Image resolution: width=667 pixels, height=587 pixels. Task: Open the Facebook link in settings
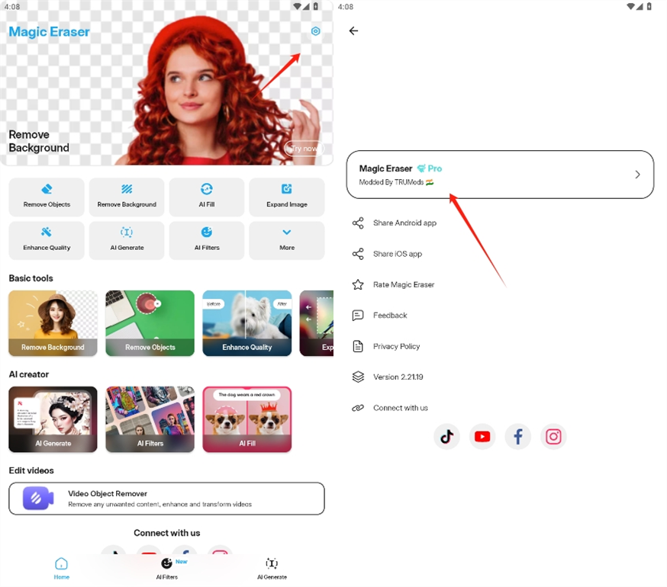pos(517,437)
